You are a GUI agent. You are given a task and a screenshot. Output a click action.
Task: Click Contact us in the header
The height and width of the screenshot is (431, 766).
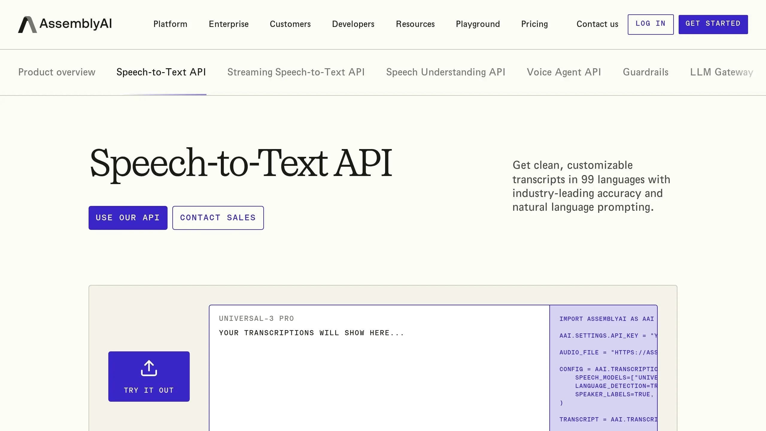[597, 24]
